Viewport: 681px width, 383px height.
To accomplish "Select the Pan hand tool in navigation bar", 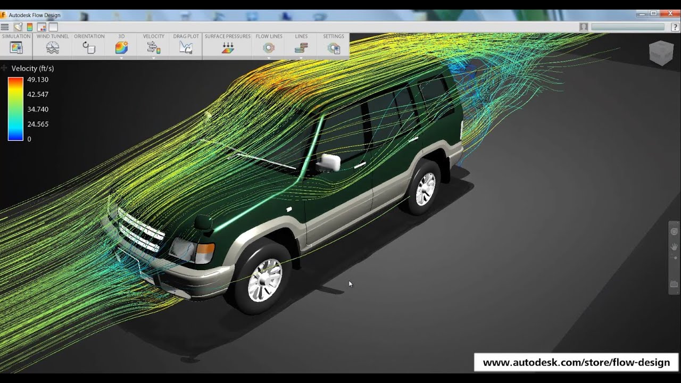I will [x=674, y=246].
